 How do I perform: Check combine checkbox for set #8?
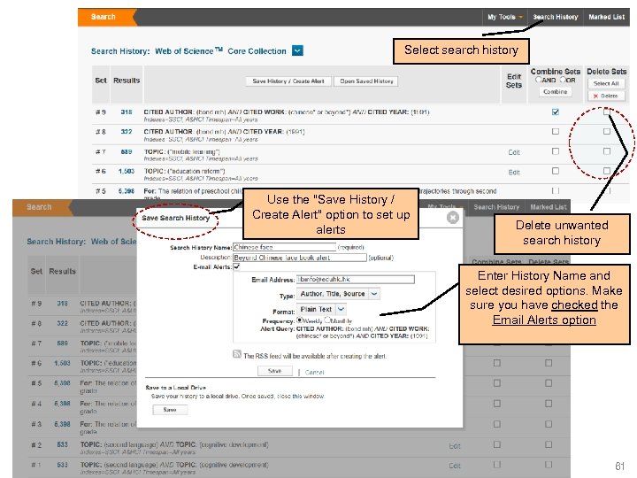pos(556,131)
